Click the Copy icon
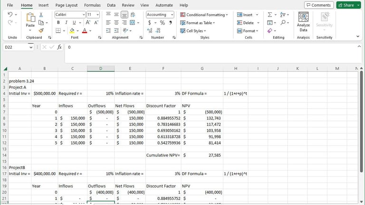Viewport: 365px width, 205px height. coord(41,23)
